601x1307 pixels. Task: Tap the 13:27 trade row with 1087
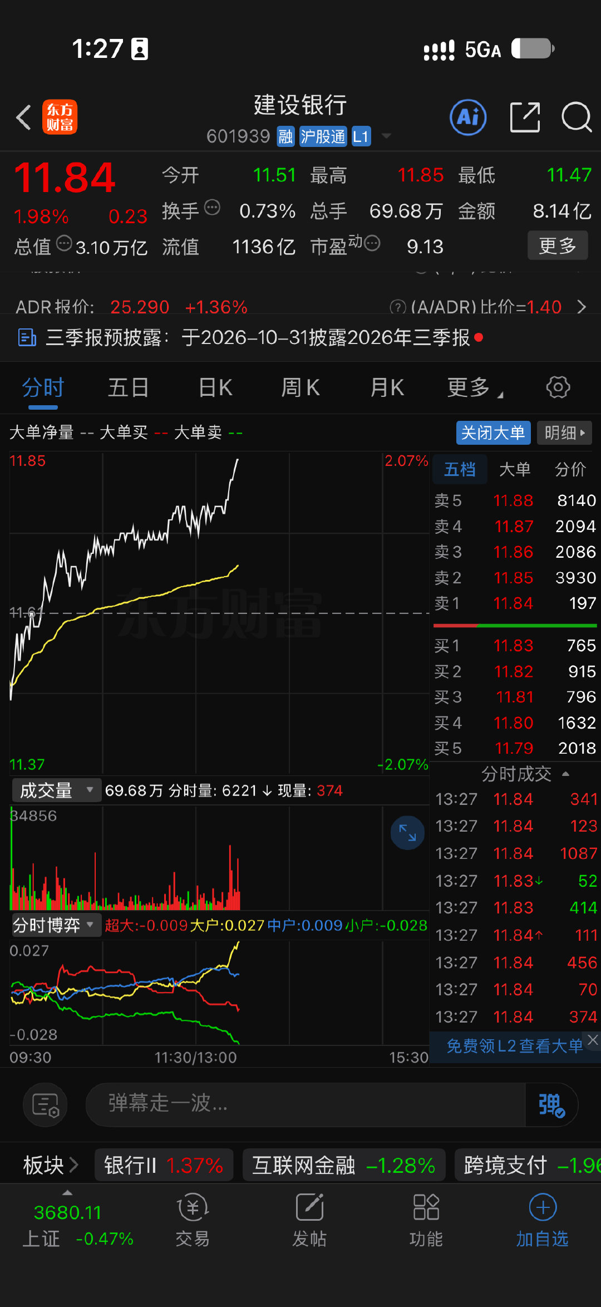pyautogui.click(x=515, y=853)
